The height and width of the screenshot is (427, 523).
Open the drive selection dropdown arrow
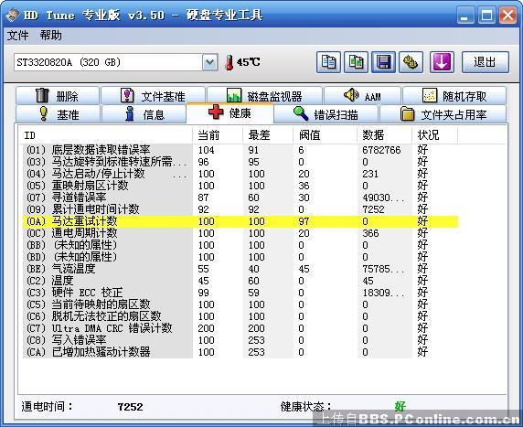point(209,62)
